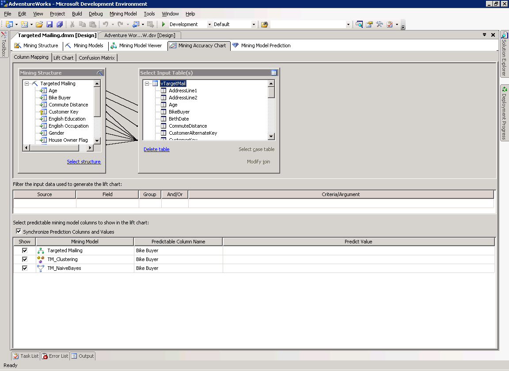Open the Properties Window toolbar icon

369,24
